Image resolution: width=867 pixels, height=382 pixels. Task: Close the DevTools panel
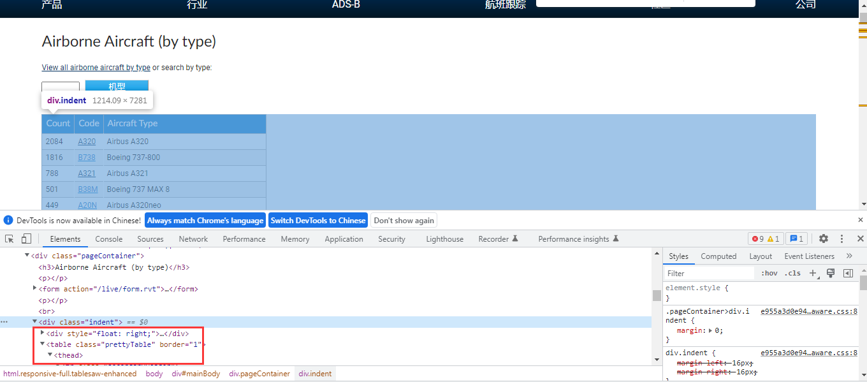[860, 239]
